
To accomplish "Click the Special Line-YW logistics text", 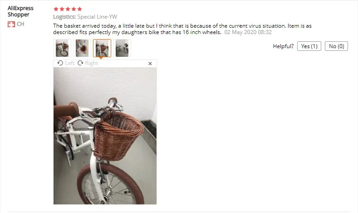I will (97, 17).
